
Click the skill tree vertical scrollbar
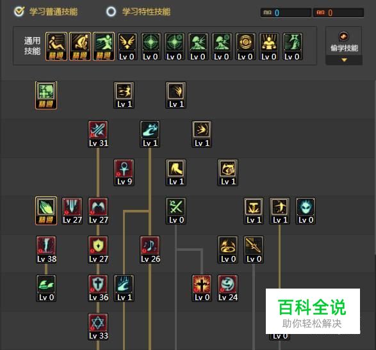pos(375,168)
